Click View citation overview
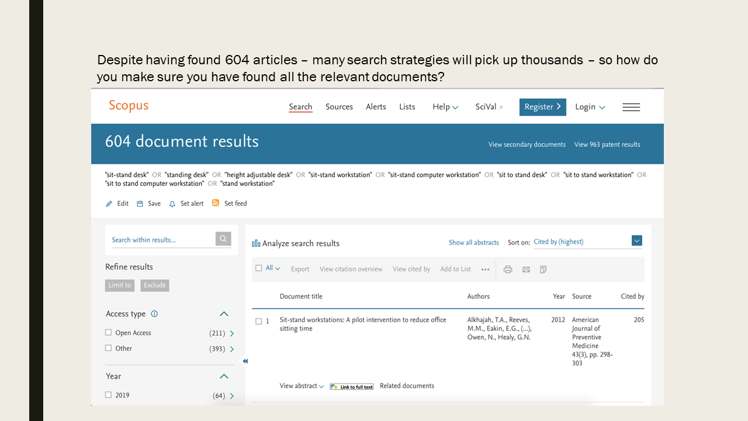 pyautogui.click(x=351, y=269)
